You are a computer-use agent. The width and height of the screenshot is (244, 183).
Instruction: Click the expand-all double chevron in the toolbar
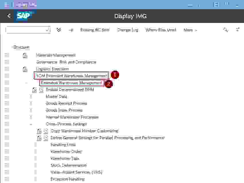pyautogui.click(x=58, y=30)
